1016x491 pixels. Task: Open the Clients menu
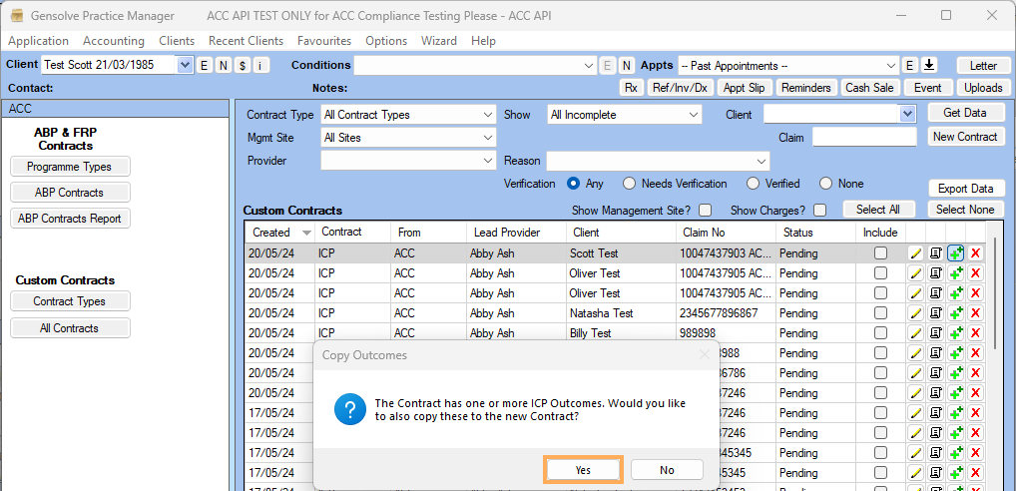[x=177, y=41]
